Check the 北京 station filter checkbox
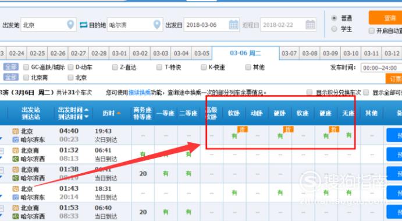This screenshot has width=402, height=221. click(x=70, y=78)
